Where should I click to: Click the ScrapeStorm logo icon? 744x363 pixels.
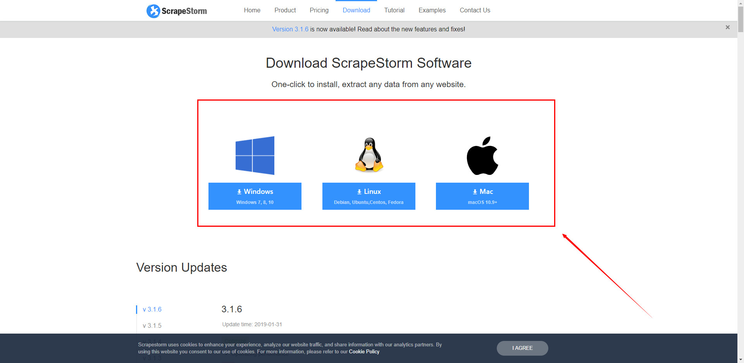(x=153, y=11)
